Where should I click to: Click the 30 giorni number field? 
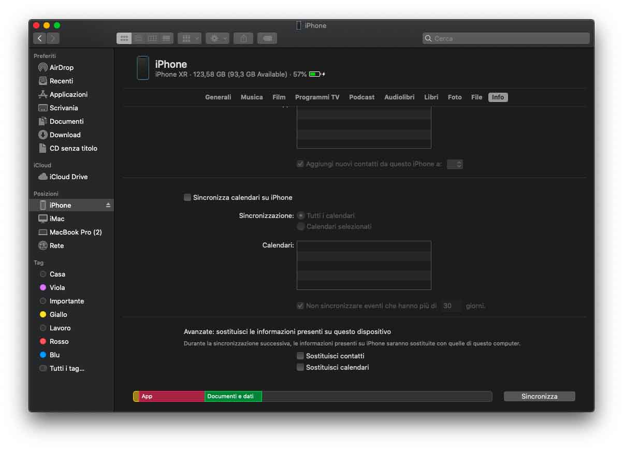(x=451, y=306)
